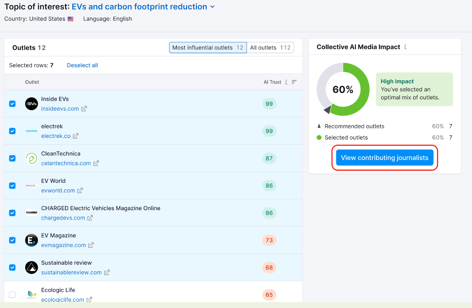The image size is (472, 308).
Task: Click the United States flag country selector
Action: tap(71, 19)
